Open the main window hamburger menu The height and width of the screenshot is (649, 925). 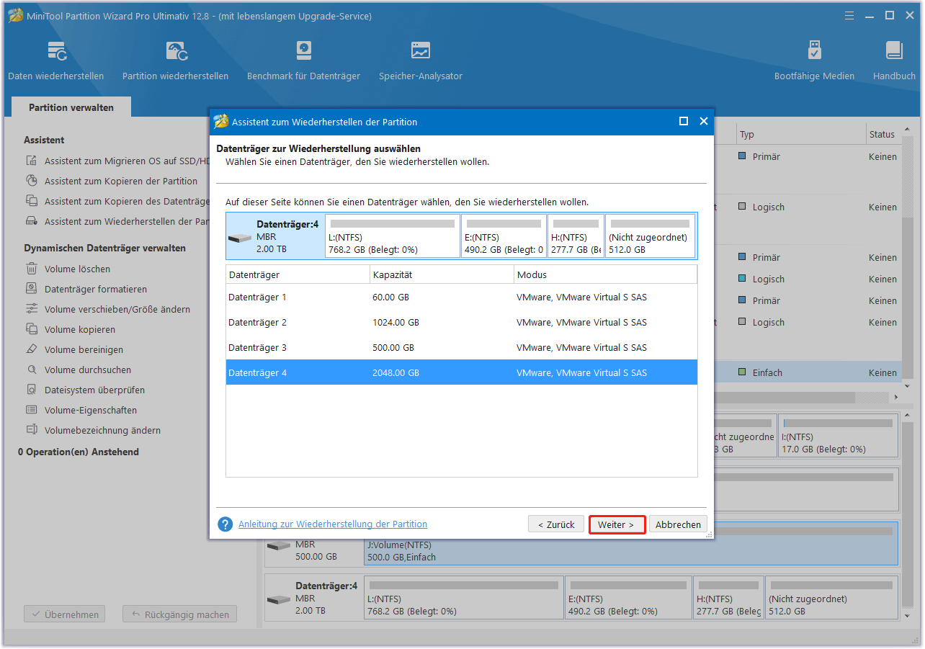[x=849, y=15]
